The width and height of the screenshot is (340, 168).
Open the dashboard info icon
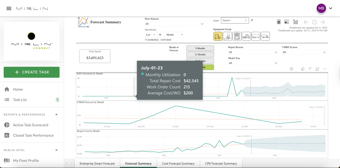[314, 22]
